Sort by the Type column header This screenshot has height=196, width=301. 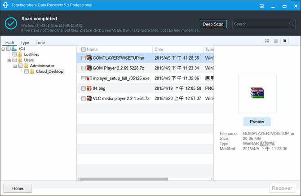pos(208,49)
